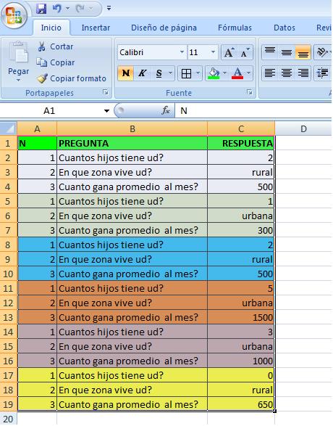This screenshot has height=426, width=333.
Task: Select row 20 header
Action: coord(8,419)
